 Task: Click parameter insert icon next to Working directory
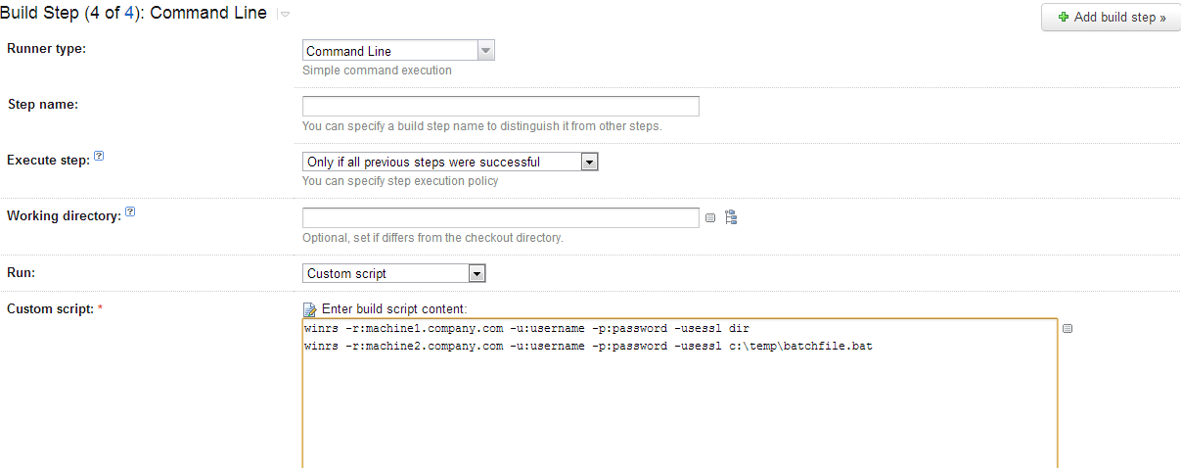click(710, 218)
